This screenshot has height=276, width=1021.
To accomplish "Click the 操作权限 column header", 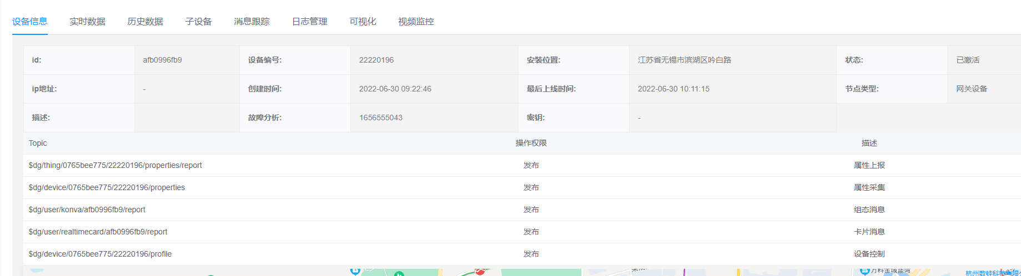I will click(531, 143).
